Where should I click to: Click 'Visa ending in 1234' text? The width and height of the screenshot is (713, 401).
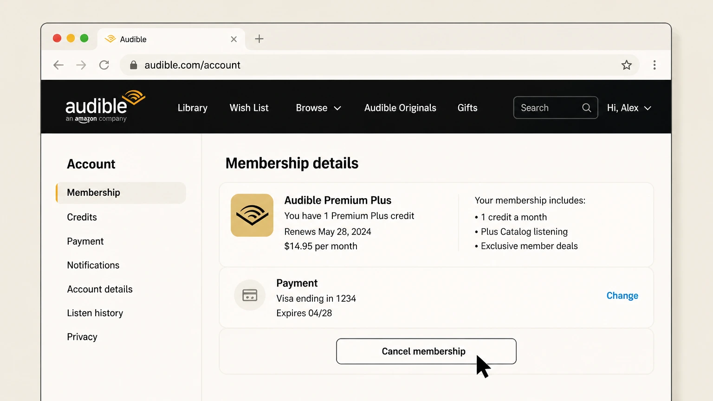tap(316, 298)
